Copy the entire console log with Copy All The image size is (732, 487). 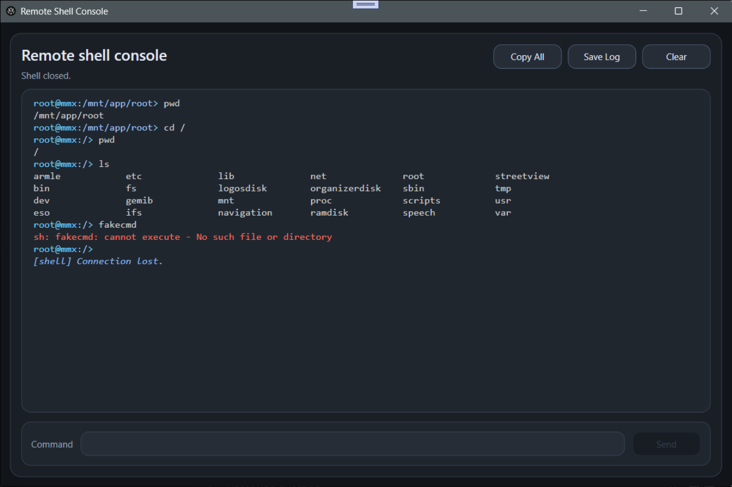tap(526, 56)
